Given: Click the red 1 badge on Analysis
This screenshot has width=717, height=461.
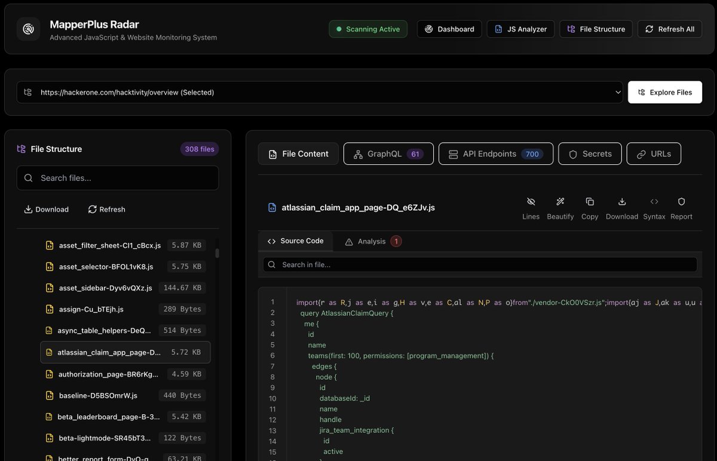Looking at the screenshot, I should coord(396,241).
